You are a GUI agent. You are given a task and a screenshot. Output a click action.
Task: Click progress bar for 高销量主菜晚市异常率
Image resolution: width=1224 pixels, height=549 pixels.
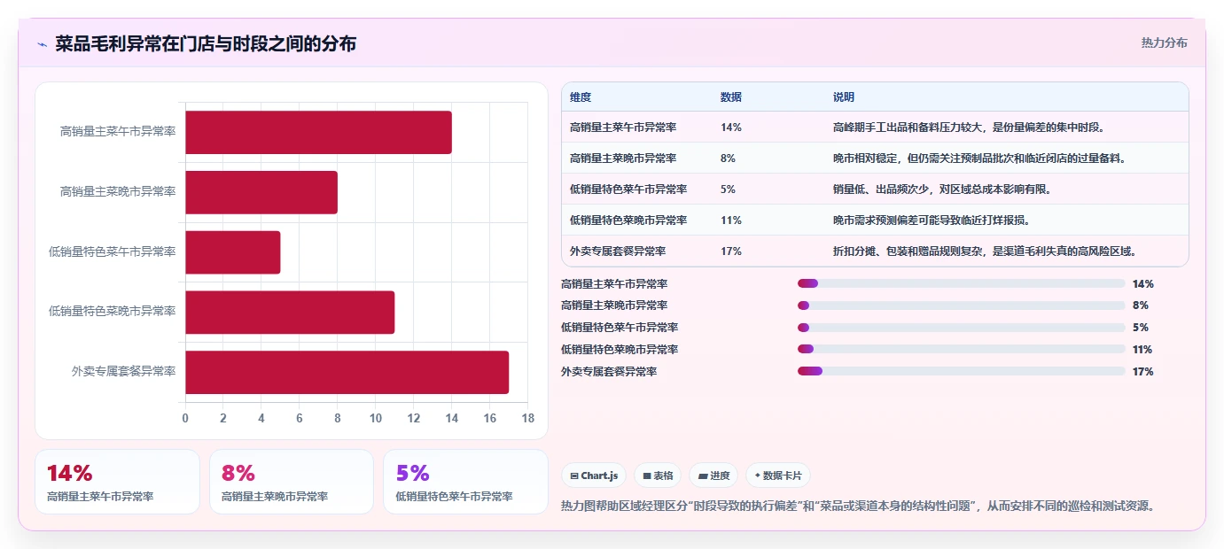961,305
